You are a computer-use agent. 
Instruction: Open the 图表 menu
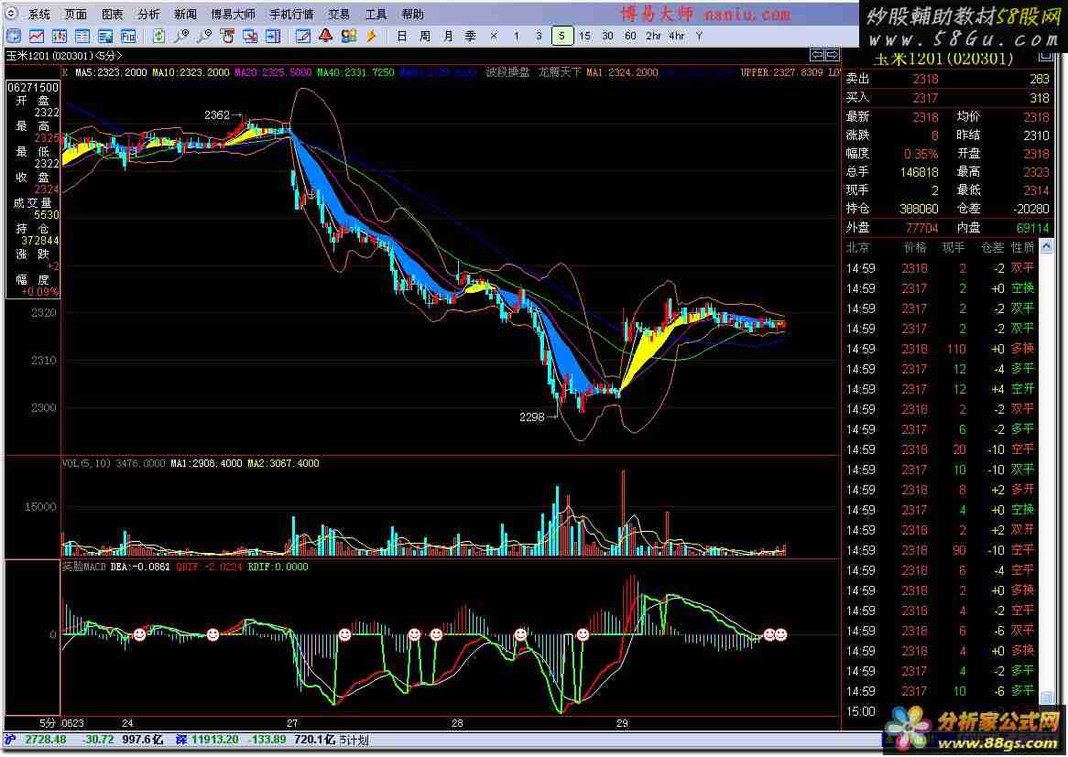[x=113, y=15]
